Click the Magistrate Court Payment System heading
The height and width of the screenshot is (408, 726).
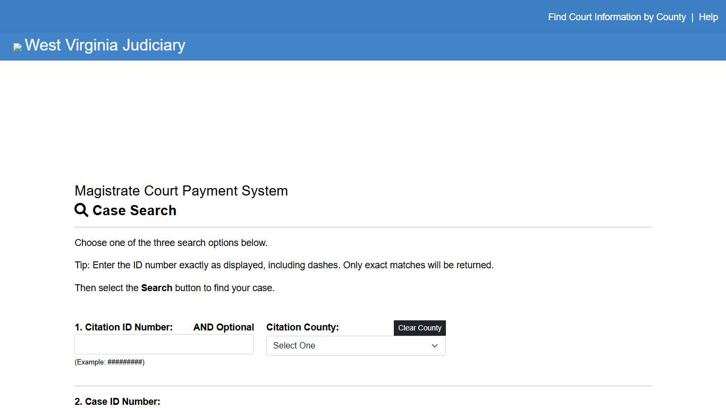tap(181, 191)
